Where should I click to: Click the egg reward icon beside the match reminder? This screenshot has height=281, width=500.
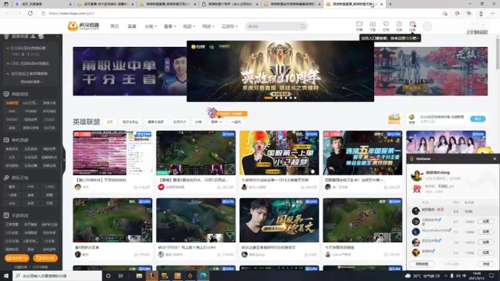(394, 119)
